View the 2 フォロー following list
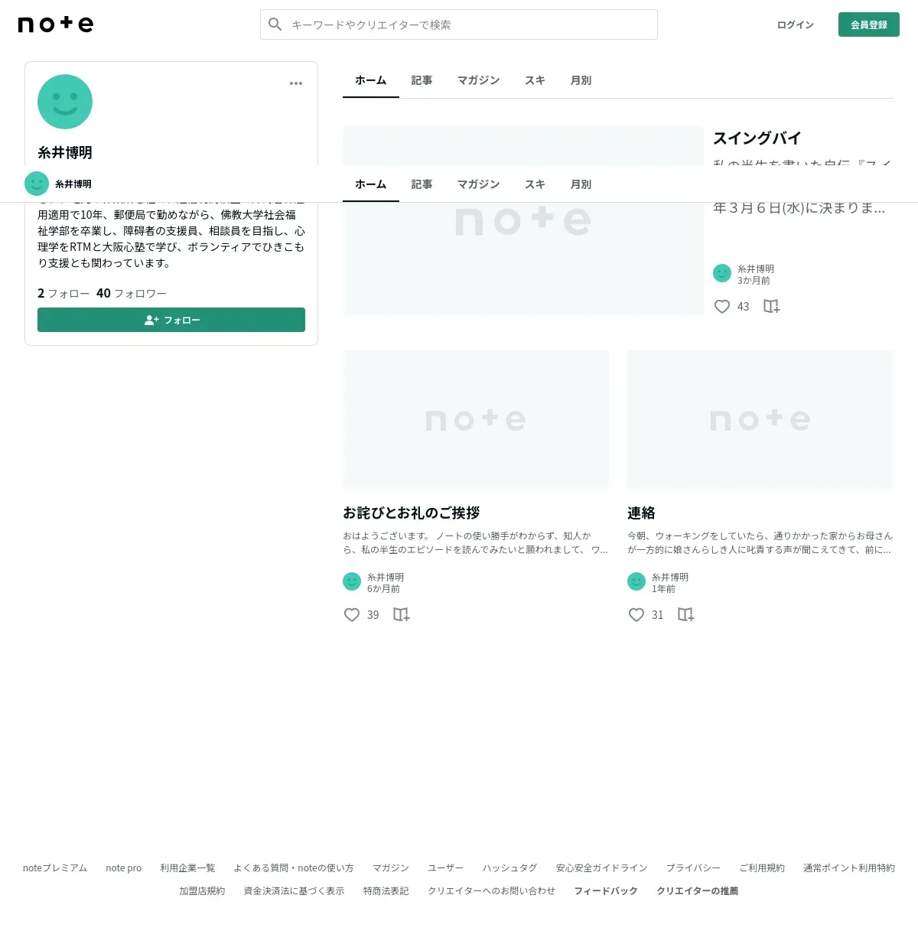The height and width of the screenshot is (931, 918). coord(63,293)
